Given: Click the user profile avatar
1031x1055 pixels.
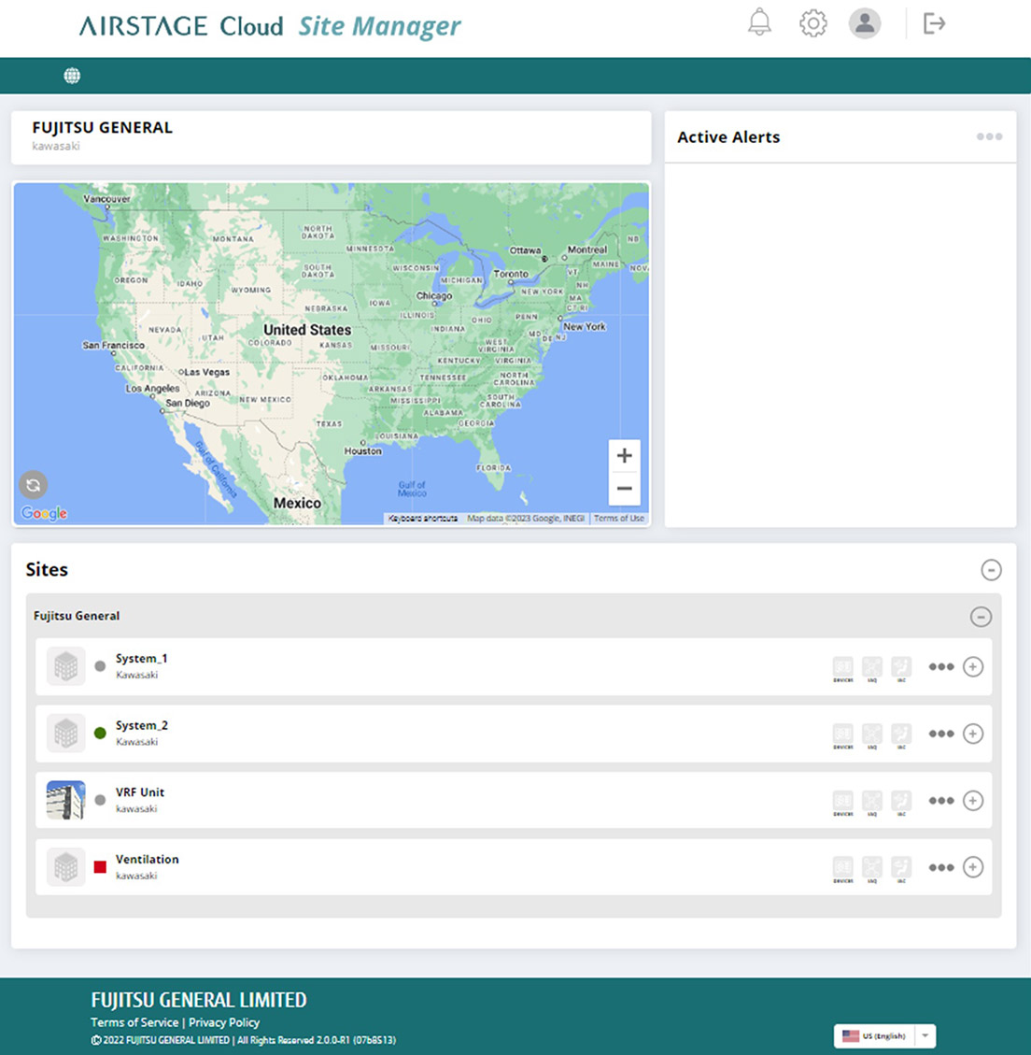Looking at the screenshot, I should click(865, 23).
